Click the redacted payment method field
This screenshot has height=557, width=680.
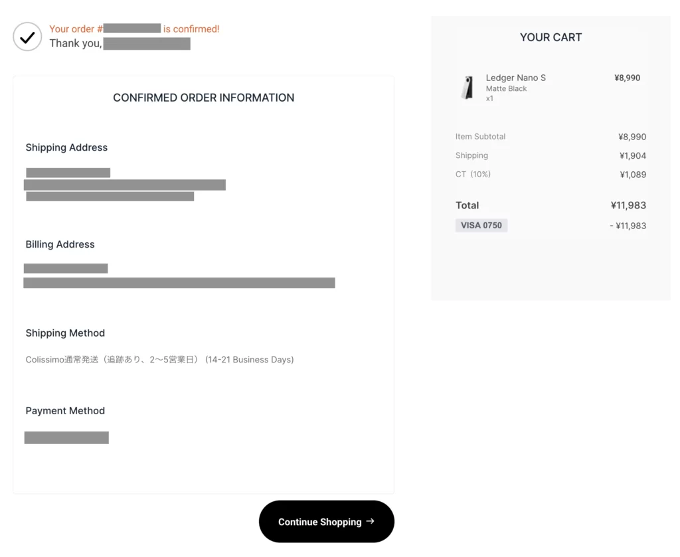pos(66,438)
